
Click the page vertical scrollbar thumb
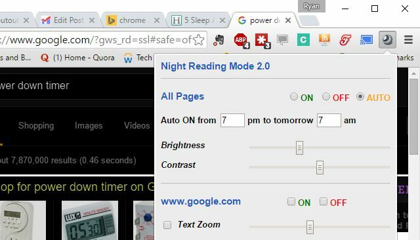coord(413,117)
